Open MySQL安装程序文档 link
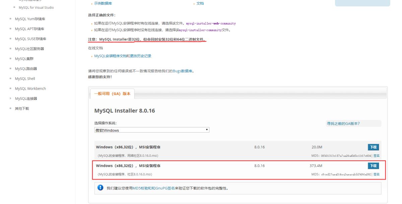 click(110, 56)
